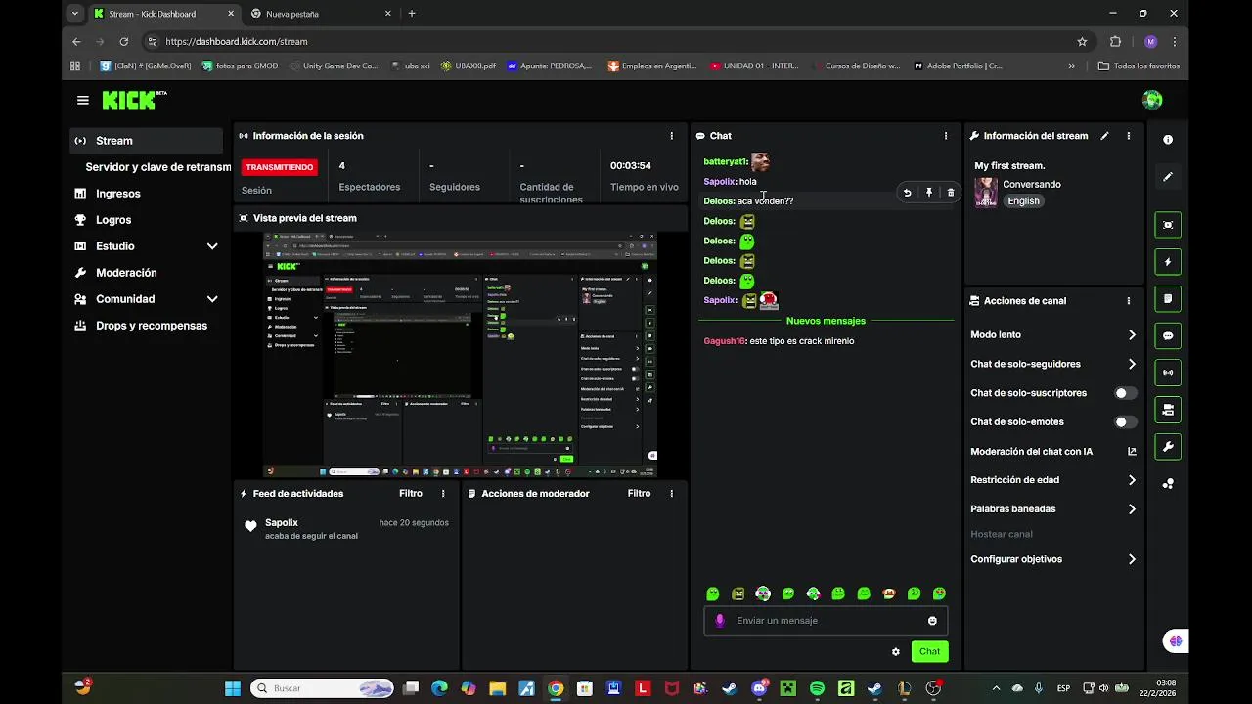Click the Nuevos mensajes divider link
Viewport: 1252px width, 704px height.
pyautogui.click(x=826, y=321)
